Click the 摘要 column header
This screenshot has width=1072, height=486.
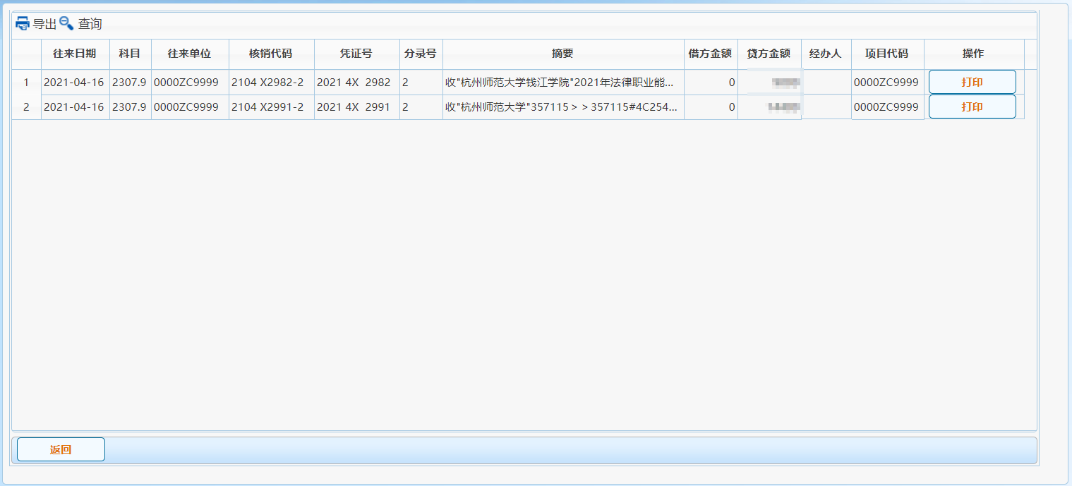click(x=562, y=54)
